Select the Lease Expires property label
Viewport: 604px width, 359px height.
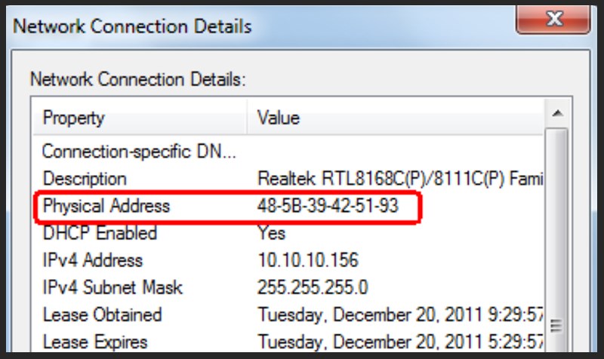pyautogui.click(x=95, y=342)
